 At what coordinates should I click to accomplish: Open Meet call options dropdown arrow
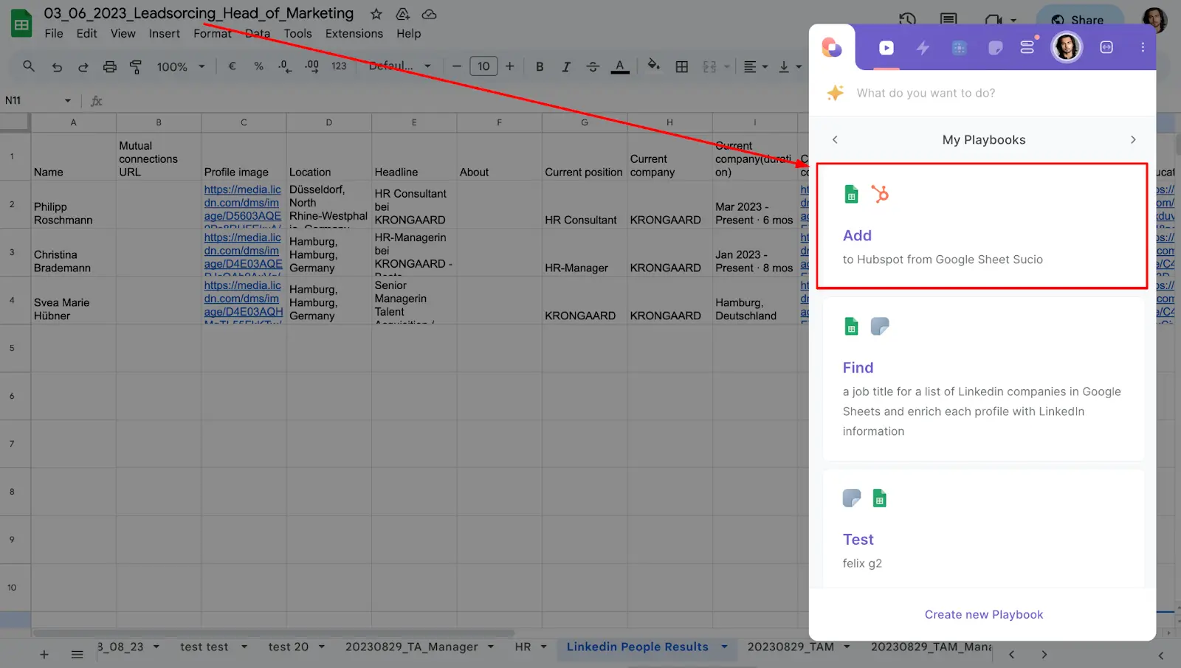pyautogui.click(x=1013, y=21)
